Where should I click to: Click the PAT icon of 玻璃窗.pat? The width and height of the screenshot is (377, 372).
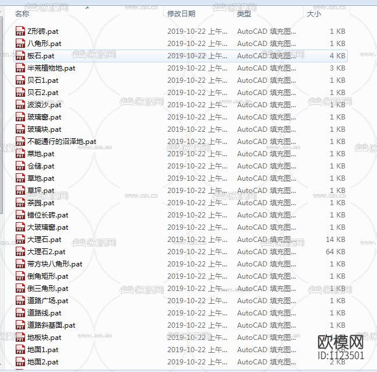click(20, 117)
